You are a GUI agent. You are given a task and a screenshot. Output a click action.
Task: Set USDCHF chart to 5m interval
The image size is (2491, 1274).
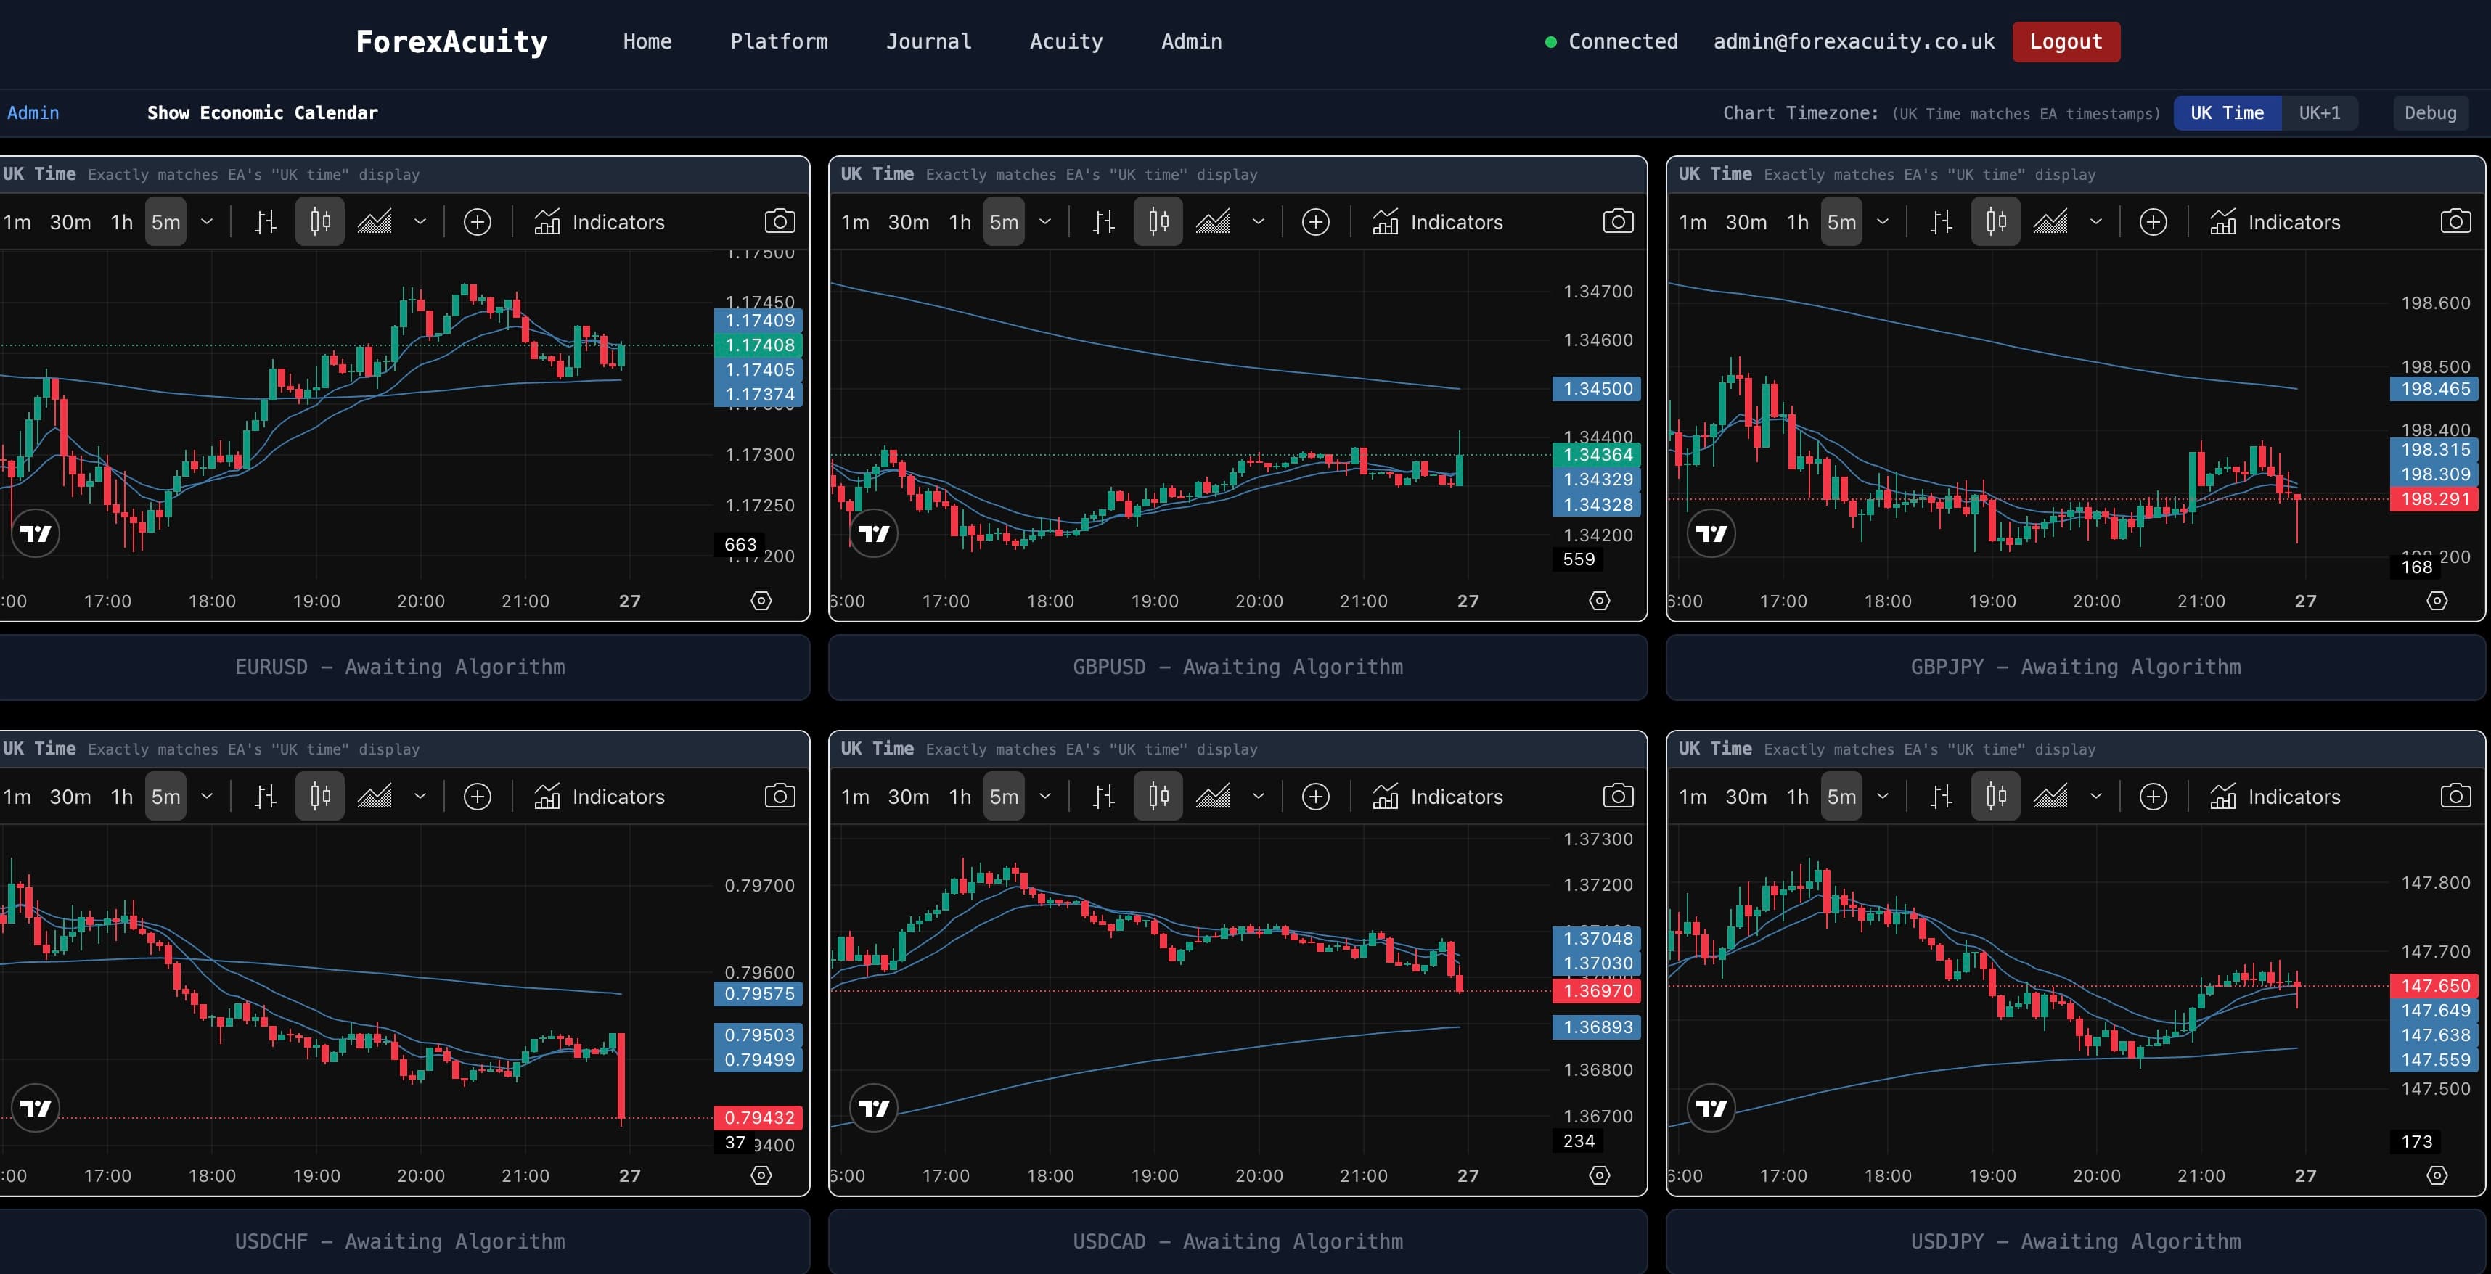[165, 797]
